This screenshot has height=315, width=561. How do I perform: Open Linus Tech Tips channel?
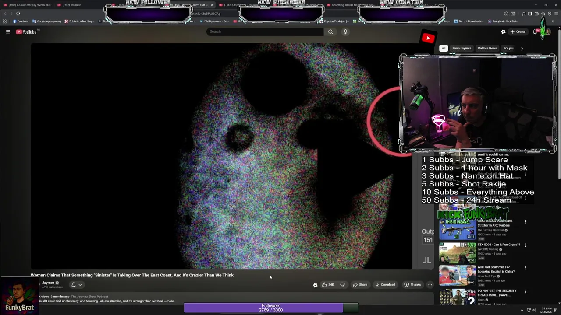coord(487,276)
